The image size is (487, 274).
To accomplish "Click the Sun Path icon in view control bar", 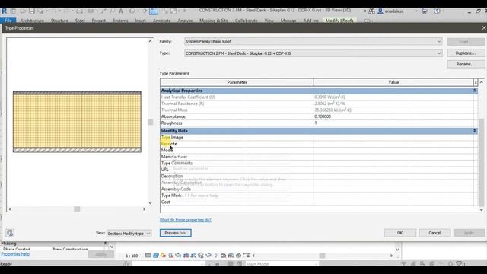I will coord(163,256).
